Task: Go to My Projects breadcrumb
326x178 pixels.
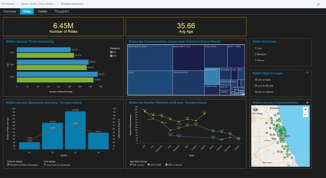Action: tap(8, 4)
